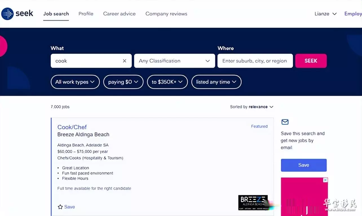Click the 7,000 jobs count text

[60, 107]
